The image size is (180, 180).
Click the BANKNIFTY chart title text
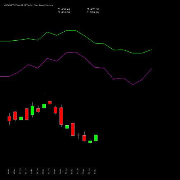point(29,5)
